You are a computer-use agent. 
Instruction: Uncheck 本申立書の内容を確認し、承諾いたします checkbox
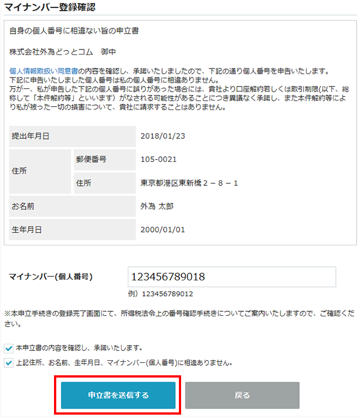[8, 348]
